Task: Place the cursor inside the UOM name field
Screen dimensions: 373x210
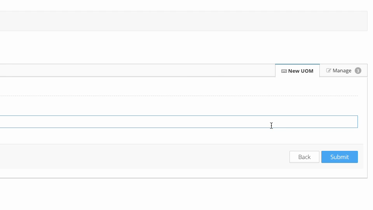Action: tap(179, 122)
